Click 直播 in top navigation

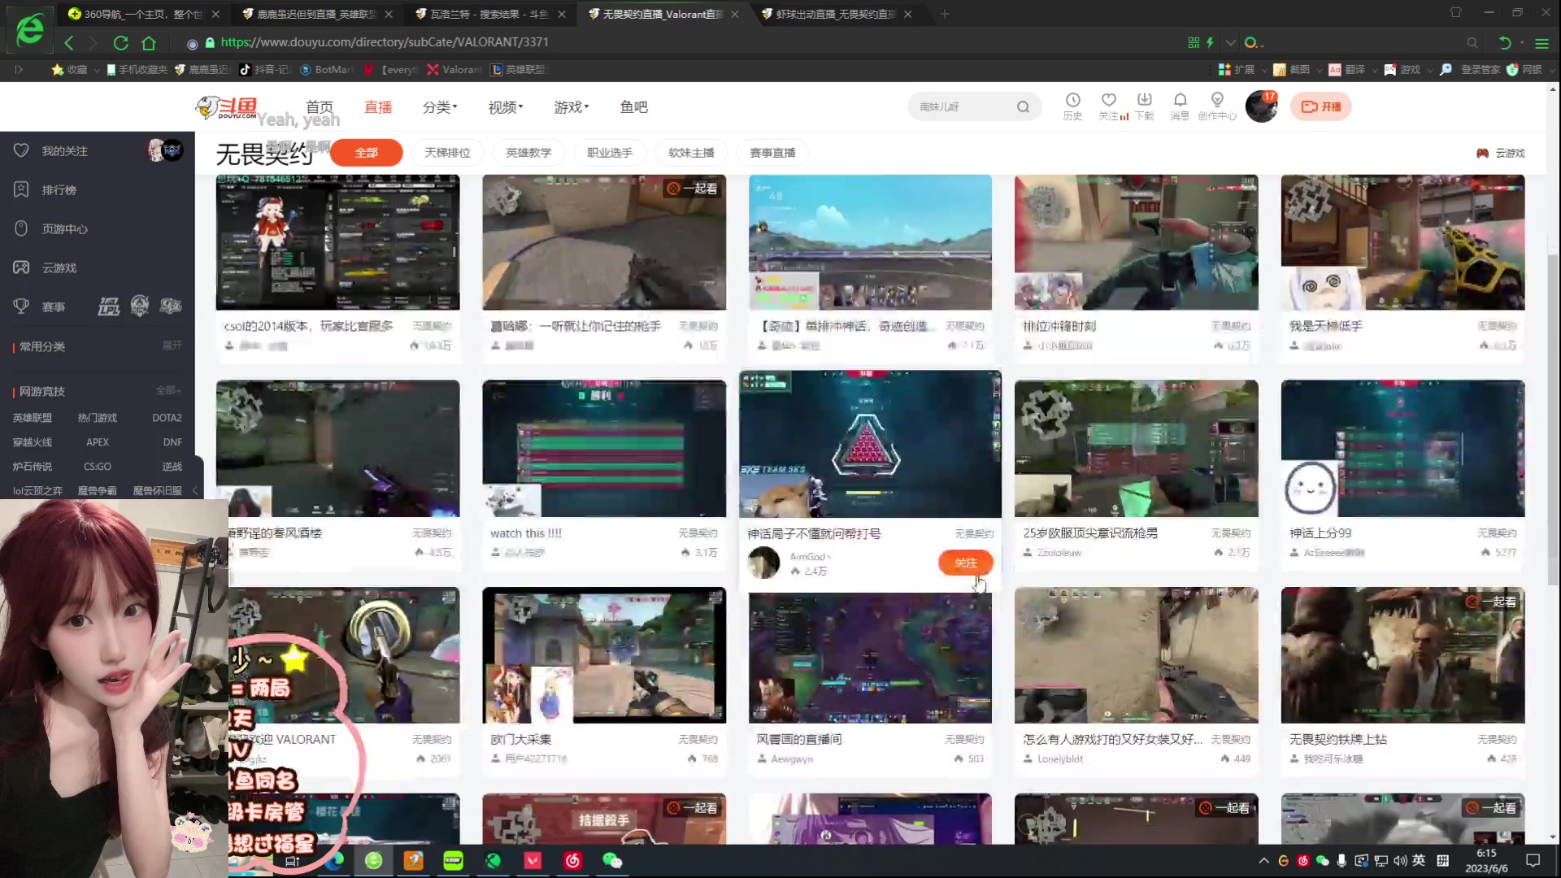click(x=378, y=107)
